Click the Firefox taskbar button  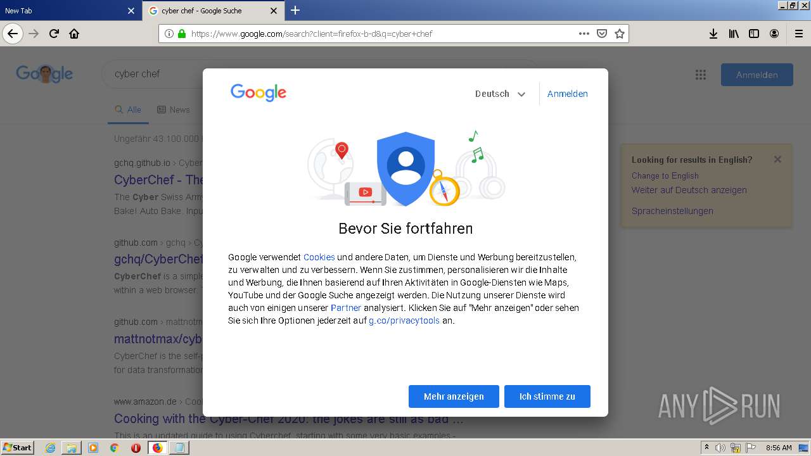point(157,448)
